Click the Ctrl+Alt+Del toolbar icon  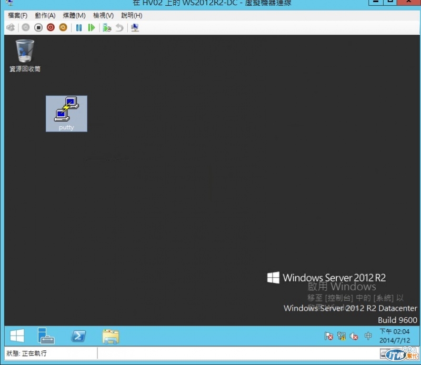pyautogui.click(x=11, y=27)
